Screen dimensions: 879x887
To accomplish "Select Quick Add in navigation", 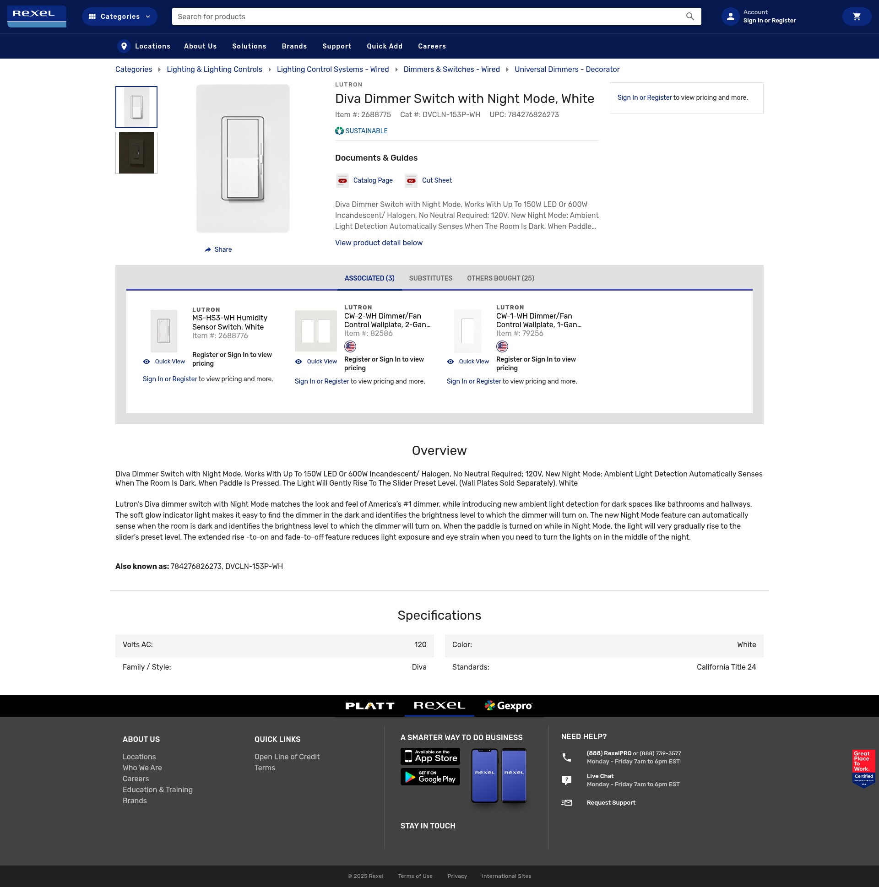I will coord(385,46).
